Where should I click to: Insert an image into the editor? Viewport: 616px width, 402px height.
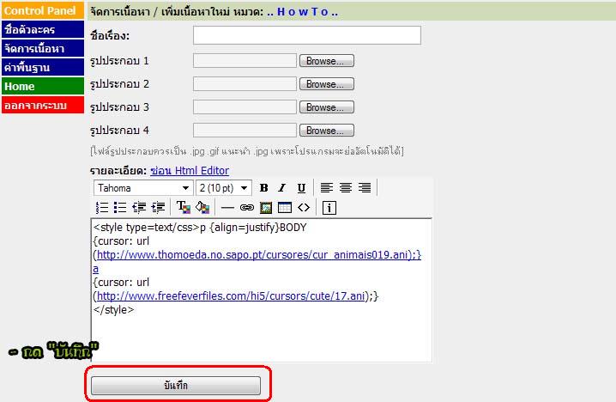coord(266,208)
